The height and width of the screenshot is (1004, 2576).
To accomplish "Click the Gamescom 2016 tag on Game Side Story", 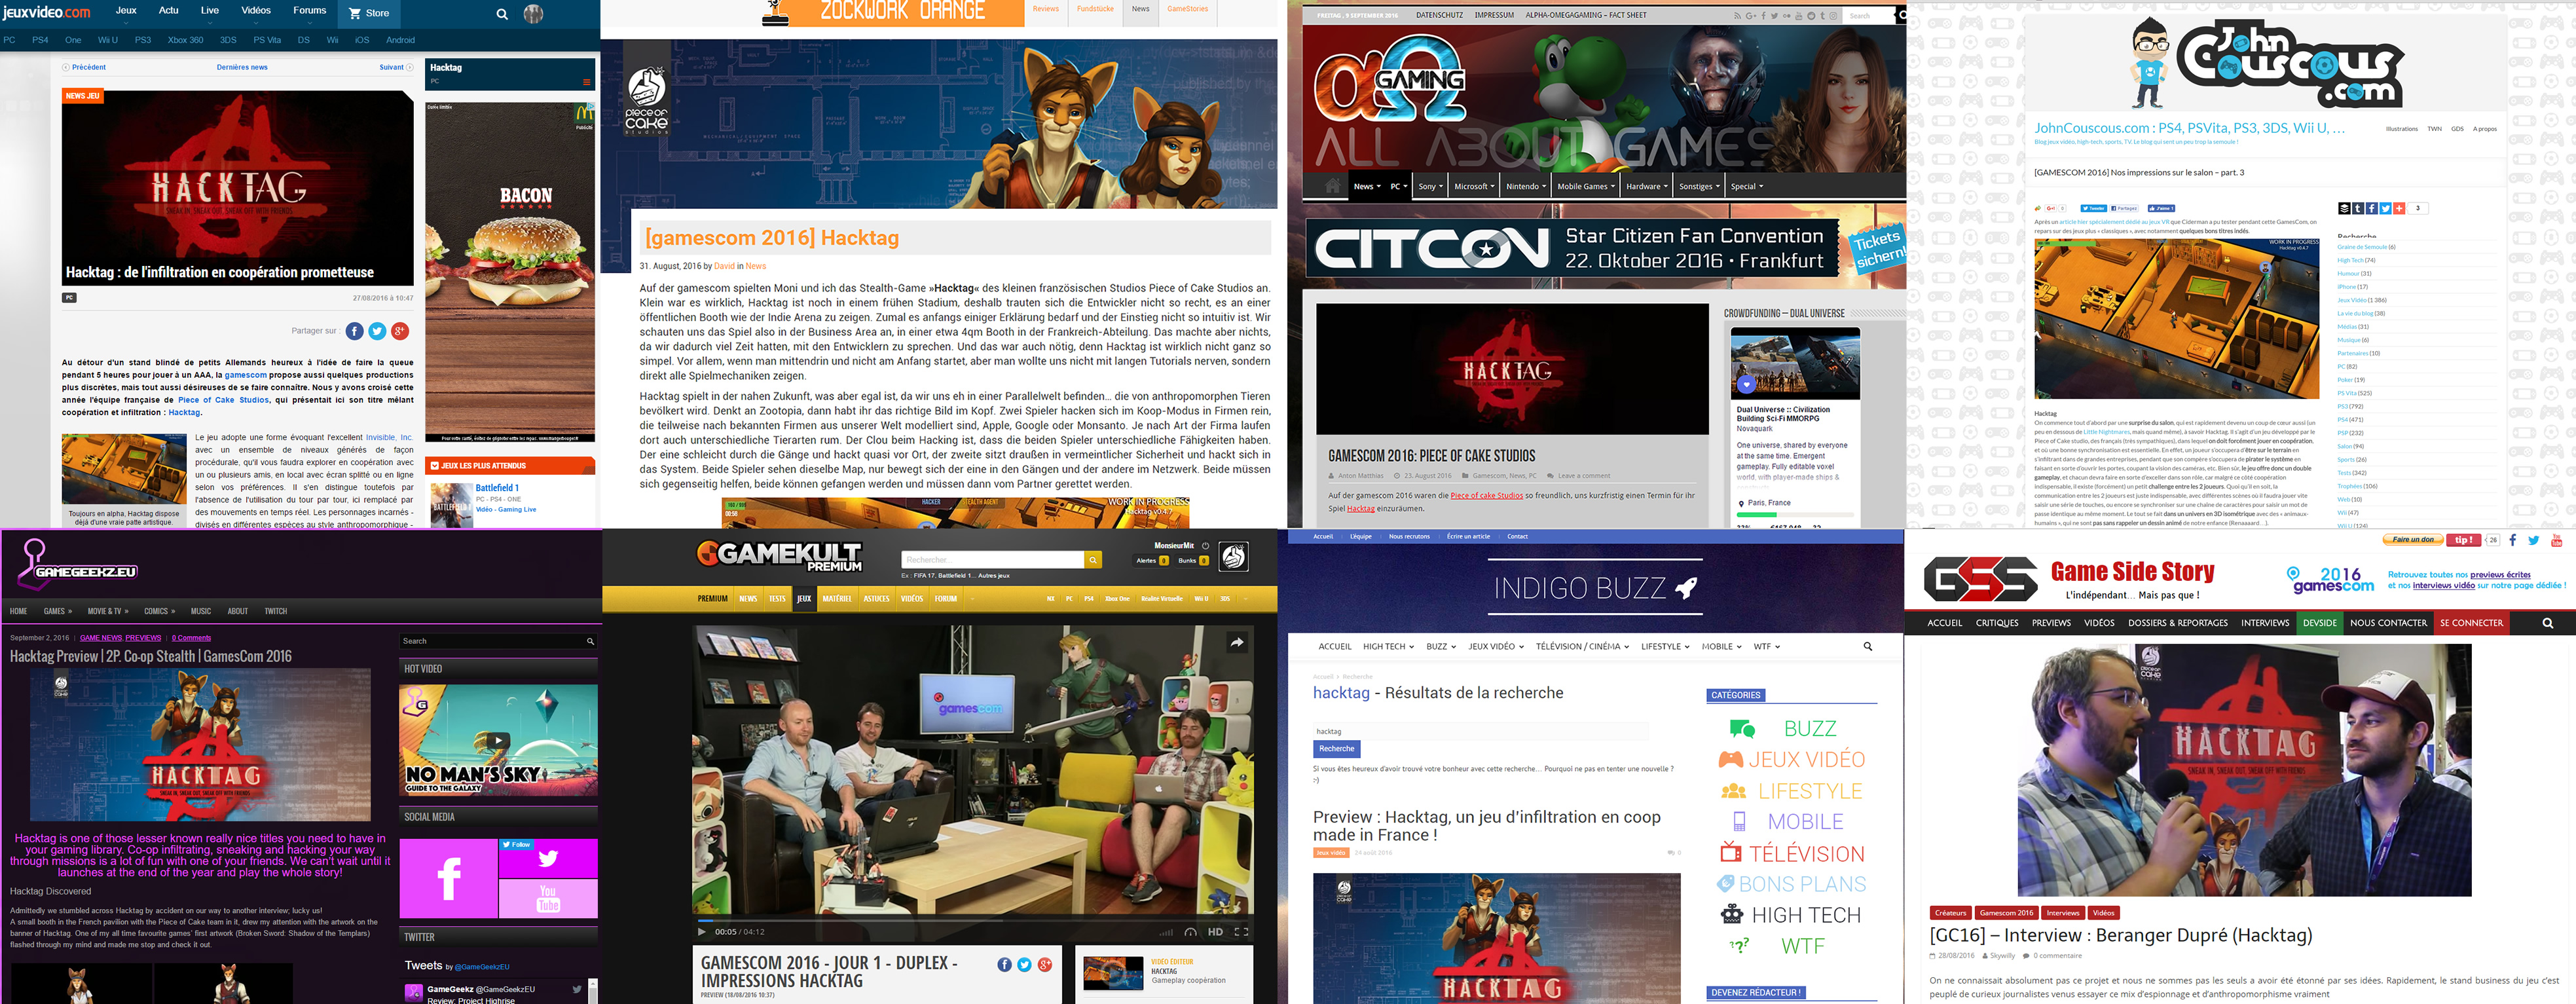I will coord(2006,913).
